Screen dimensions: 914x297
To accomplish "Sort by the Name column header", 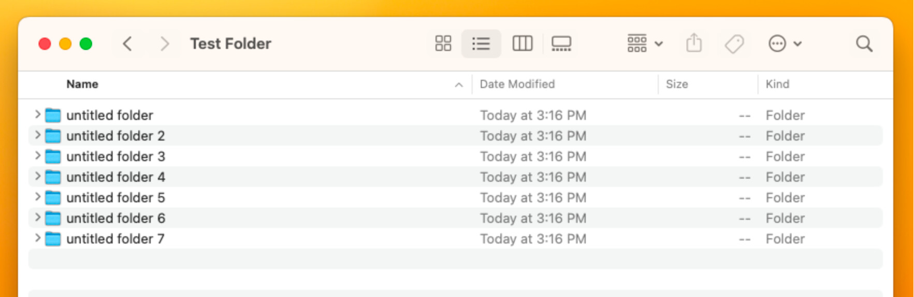I will click(83, 84).
